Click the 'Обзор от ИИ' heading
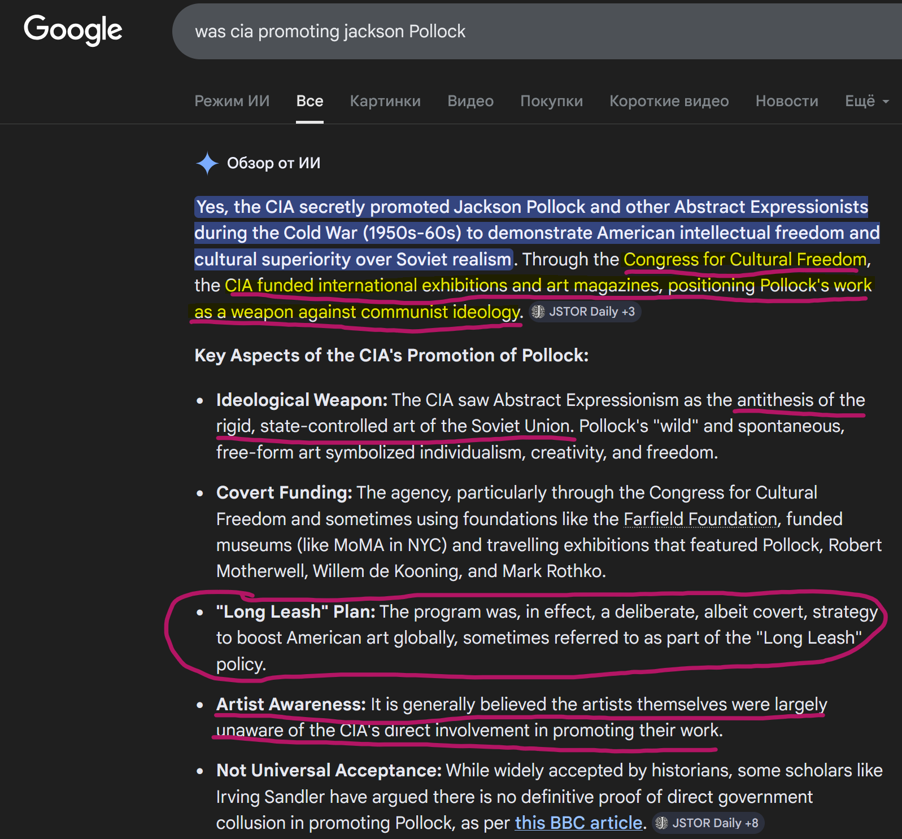Screen dimensions: 902x839 pyautogui.click(x=273, y=163)
